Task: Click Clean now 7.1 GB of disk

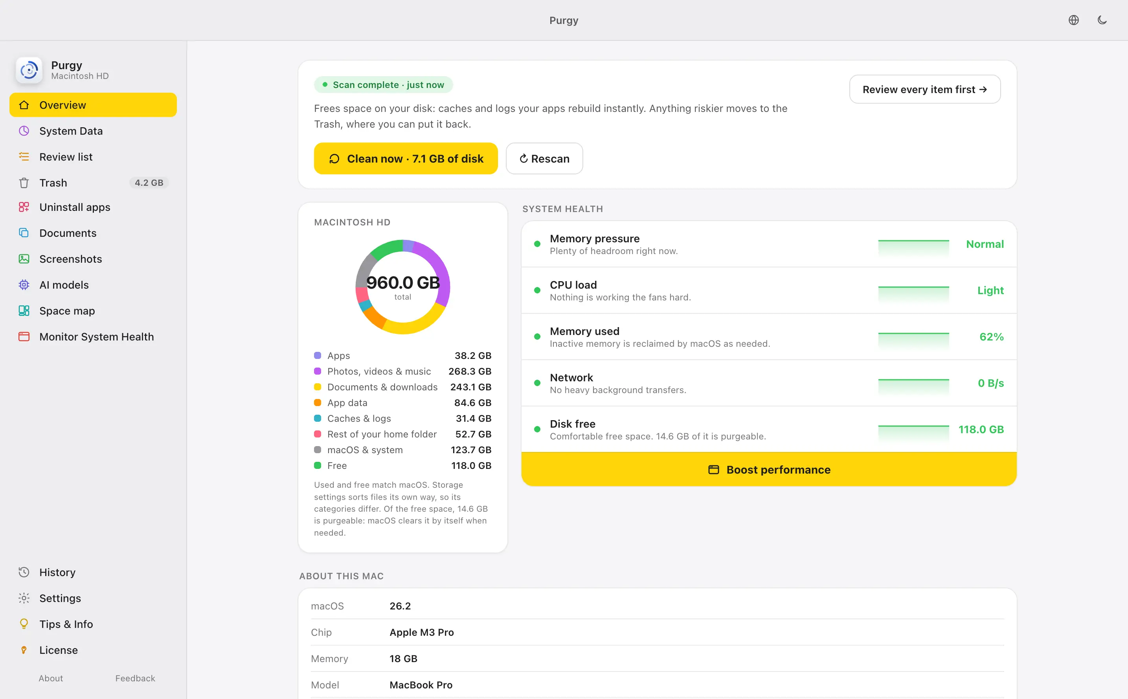Action: click(406, 159)
